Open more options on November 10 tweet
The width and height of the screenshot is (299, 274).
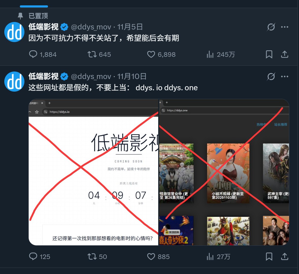click(x=285, y=77)
